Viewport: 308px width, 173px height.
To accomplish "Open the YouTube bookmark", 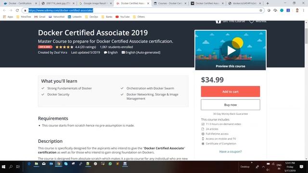I will click(123, 17).
